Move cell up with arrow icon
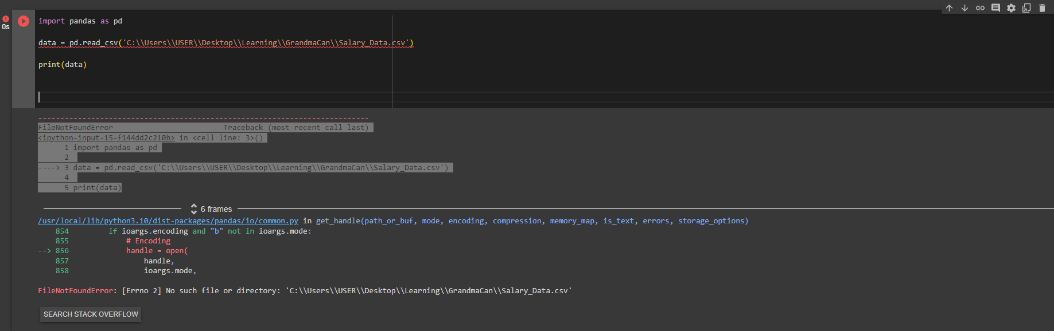The width and height of the screenshot is (1054, 331). coord(949,8)
